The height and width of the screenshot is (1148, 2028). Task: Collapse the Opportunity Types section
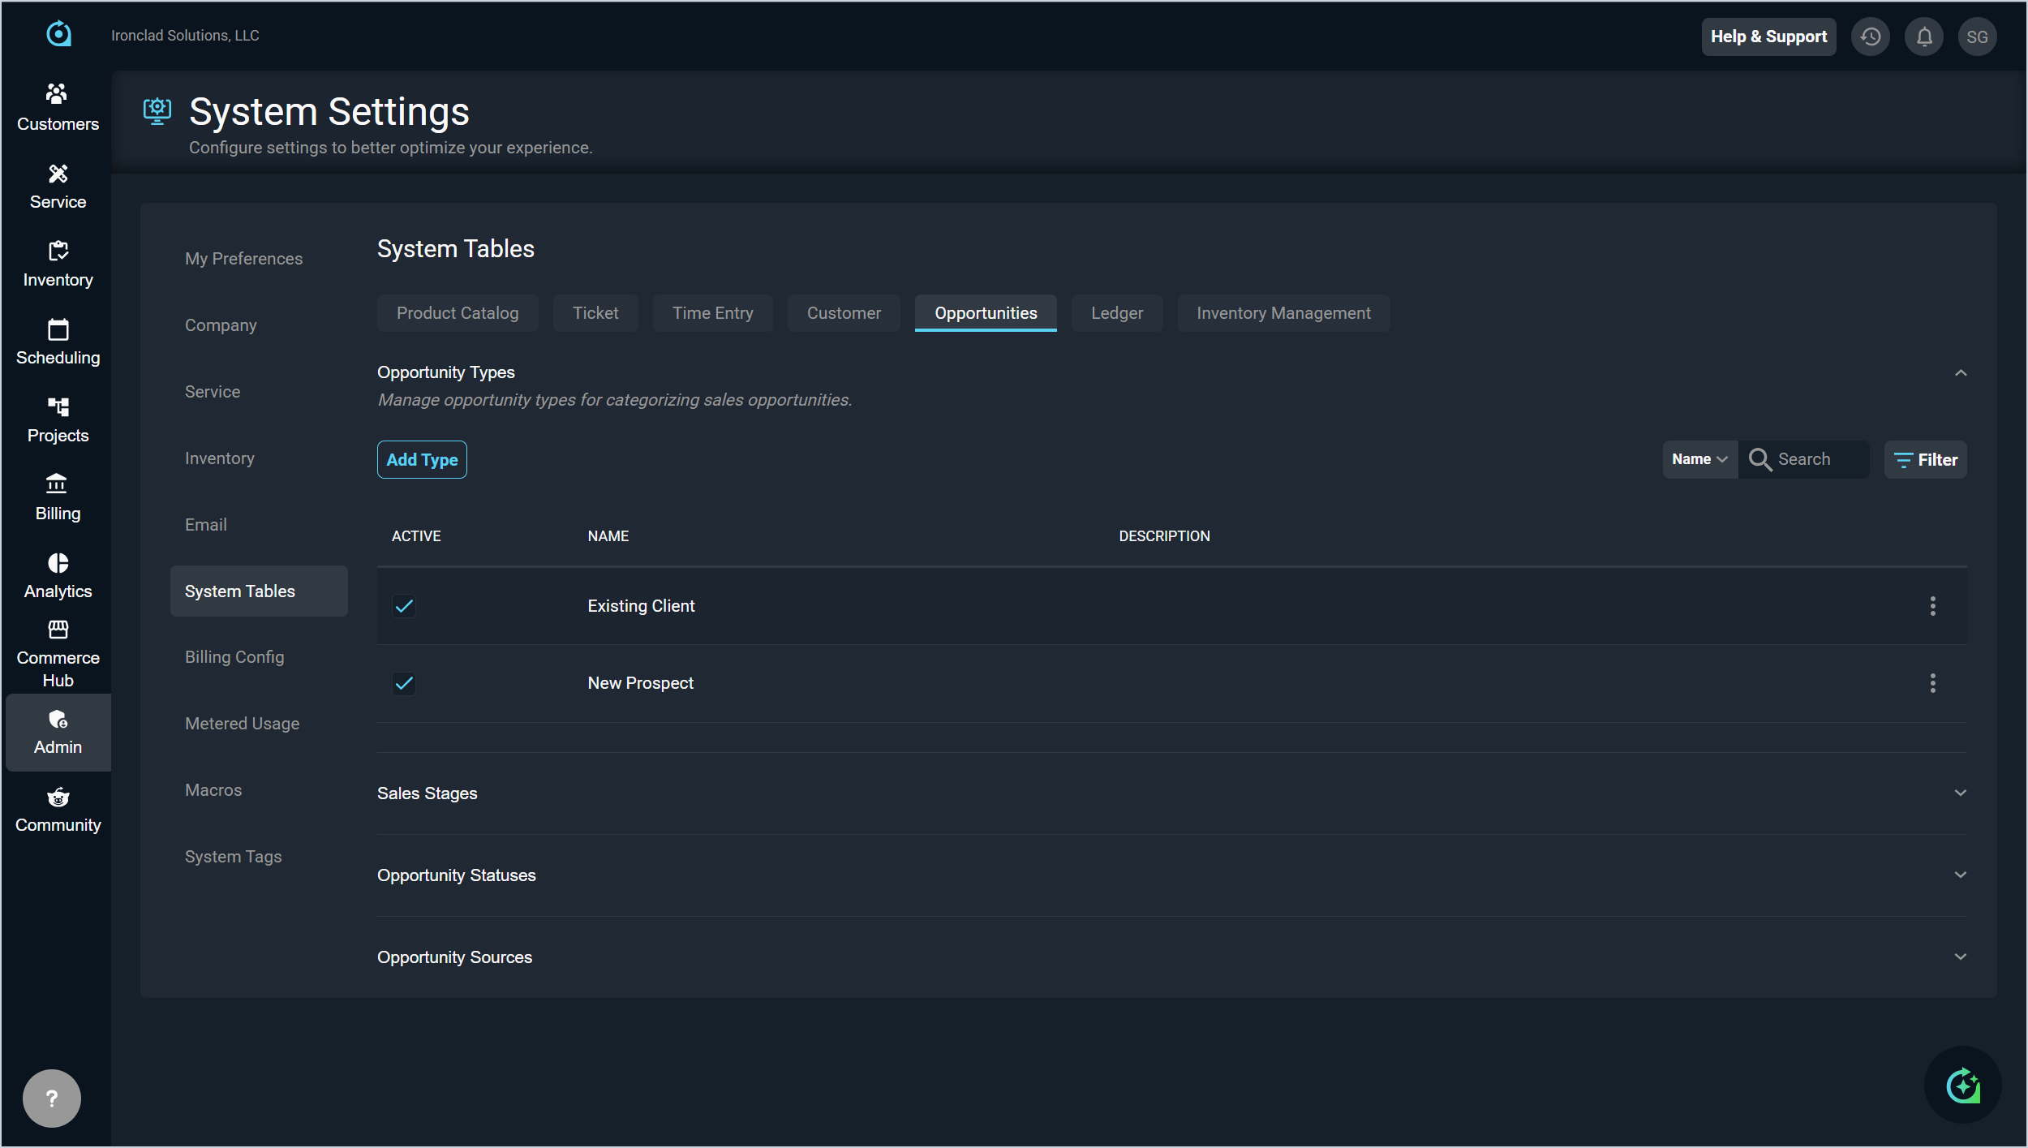(x=1961, y=373)
